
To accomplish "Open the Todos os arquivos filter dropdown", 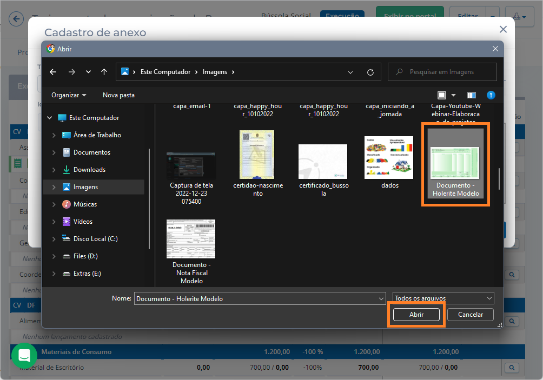I will pyautogui.click(x=443, y=298).
